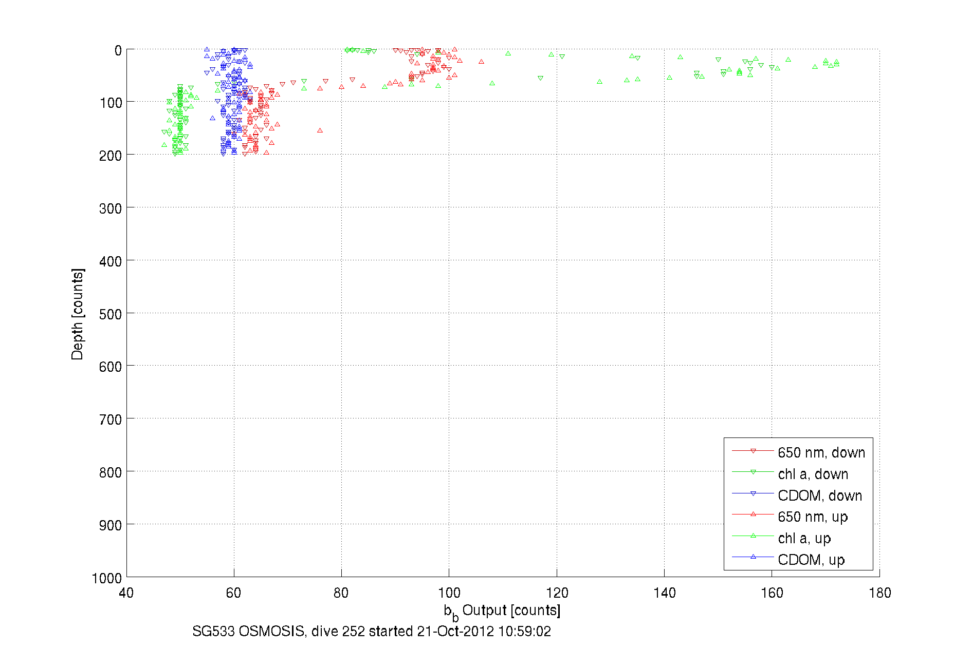The width and height of the screenshot is (972, 648).
Task: Select the 'CDOM, down' legend entry
Action: [x=797, y=495]
